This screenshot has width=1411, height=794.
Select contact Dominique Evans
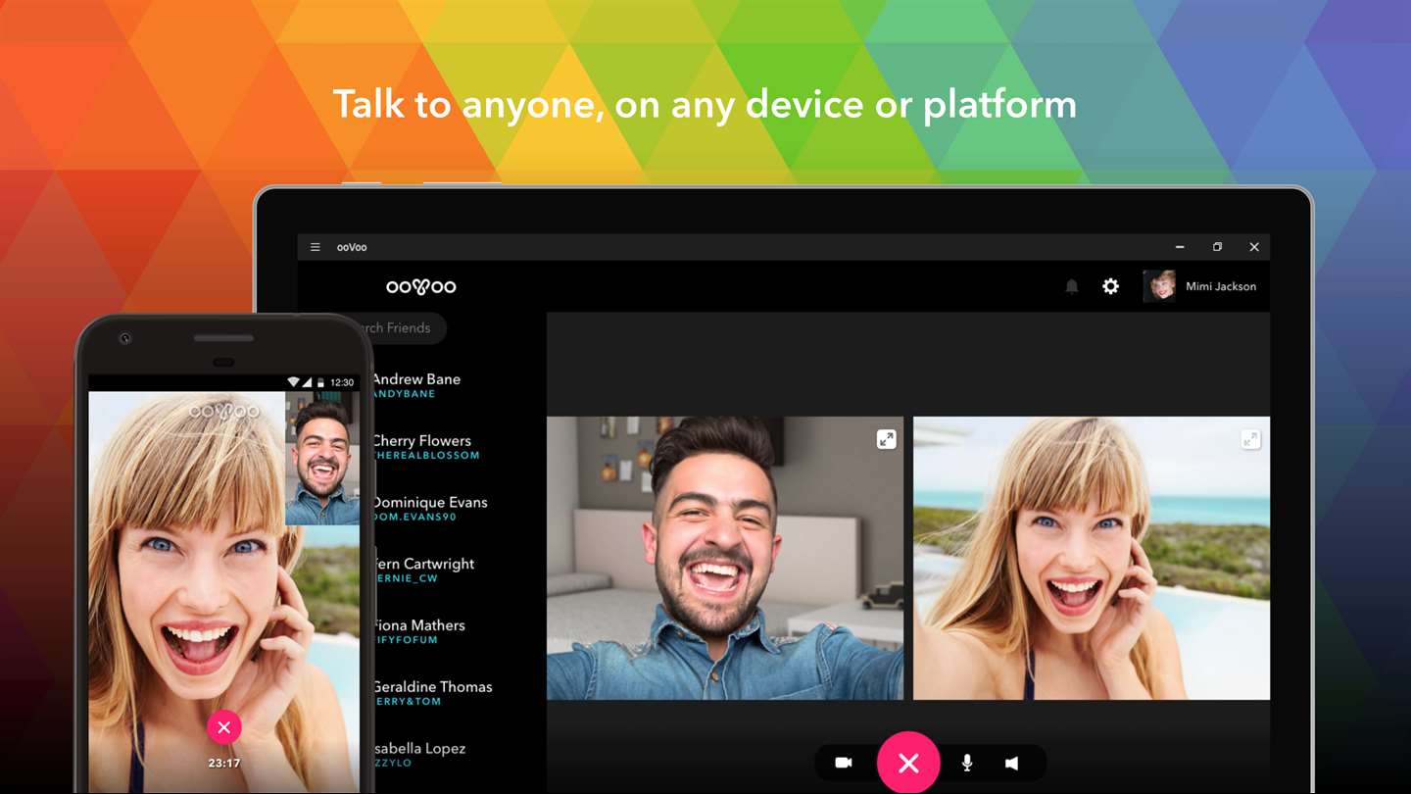coord(430,509)
